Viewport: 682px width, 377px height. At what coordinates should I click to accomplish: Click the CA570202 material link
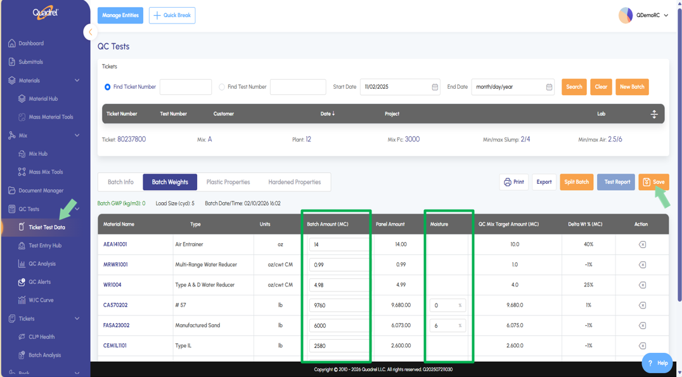pos(115,305)
